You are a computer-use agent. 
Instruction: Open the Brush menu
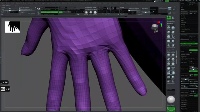8,3
